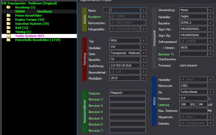This screenshot has width=216, height=135.
Task: Open the Ausführung arrow menu
Action: tap(144, 66)
